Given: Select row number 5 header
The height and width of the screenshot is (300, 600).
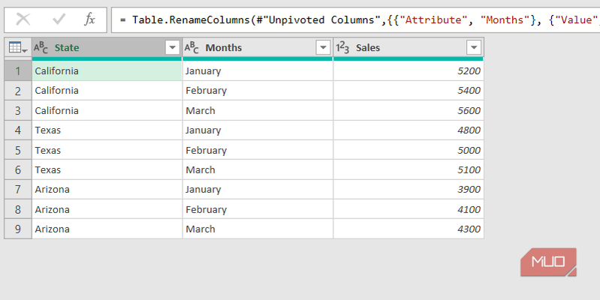Looking at the screenshot, I should point(18,150).
